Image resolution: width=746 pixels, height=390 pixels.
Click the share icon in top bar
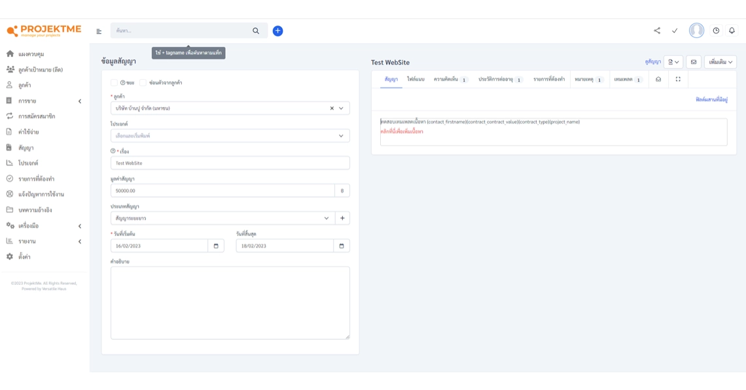pos(657,31)
